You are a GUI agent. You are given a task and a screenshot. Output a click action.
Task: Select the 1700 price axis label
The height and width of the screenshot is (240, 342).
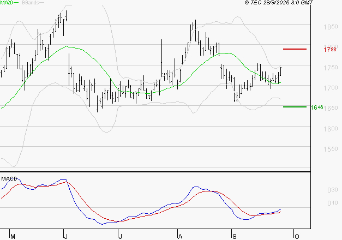[330, 88]
